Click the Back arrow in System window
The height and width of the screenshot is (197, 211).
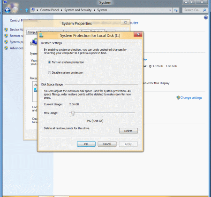(7, 10)
